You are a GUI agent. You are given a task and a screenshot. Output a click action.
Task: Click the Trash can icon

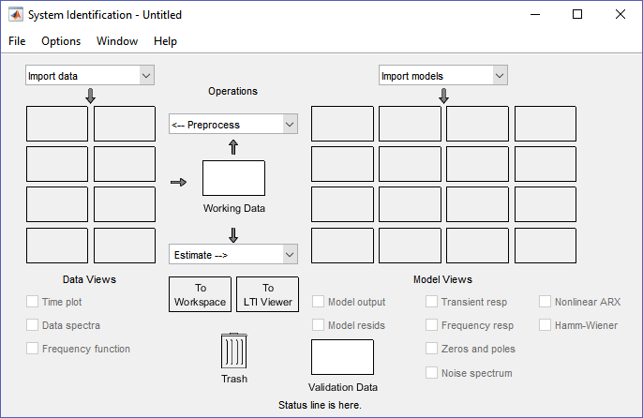[233, 352]
